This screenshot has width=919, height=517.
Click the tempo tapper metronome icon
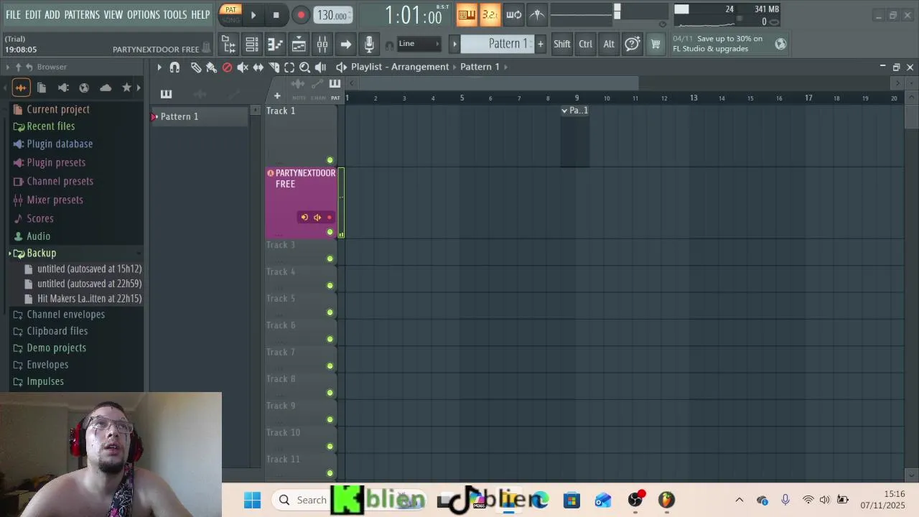click(x=537, y=14)
